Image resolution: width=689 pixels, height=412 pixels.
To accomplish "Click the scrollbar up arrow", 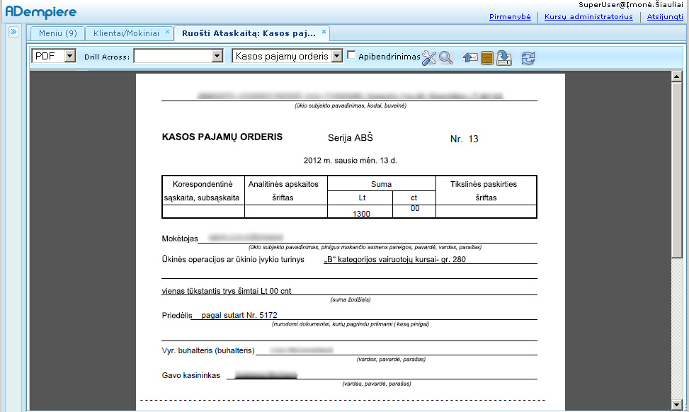I will pos(677,76).
